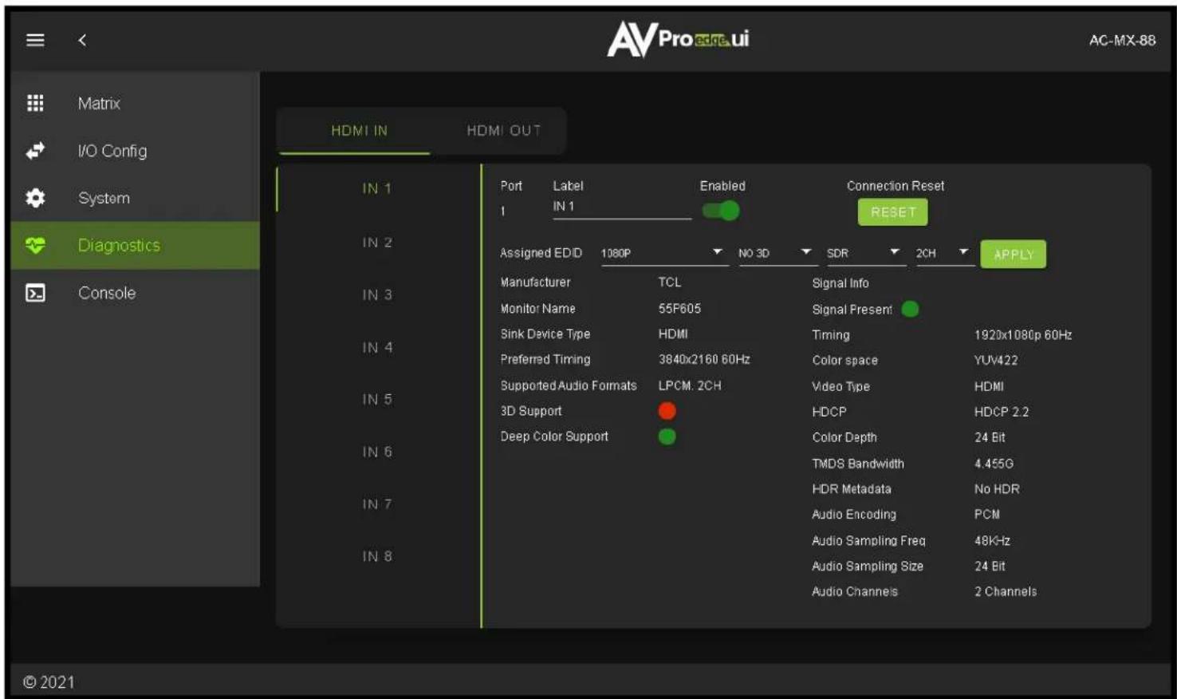Switch to the HDMI OUT tab
The width and height of the screenshot is (1177, 699).
[x=503, y=131]
